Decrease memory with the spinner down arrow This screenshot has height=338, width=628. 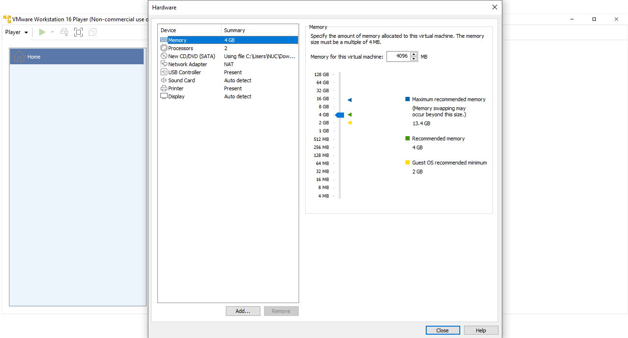(414, 59)
